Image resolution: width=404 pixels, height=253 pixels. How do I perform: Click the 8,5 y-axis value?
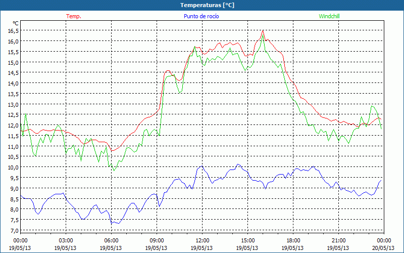pos(14,199)
